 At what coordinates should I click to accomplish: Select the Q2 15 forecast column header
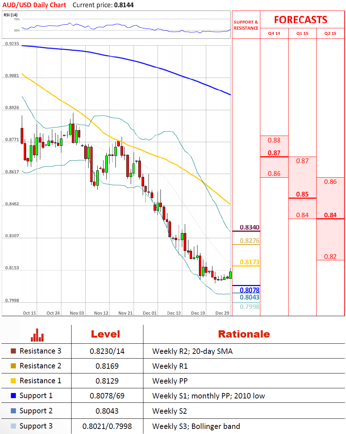[330, 33]
